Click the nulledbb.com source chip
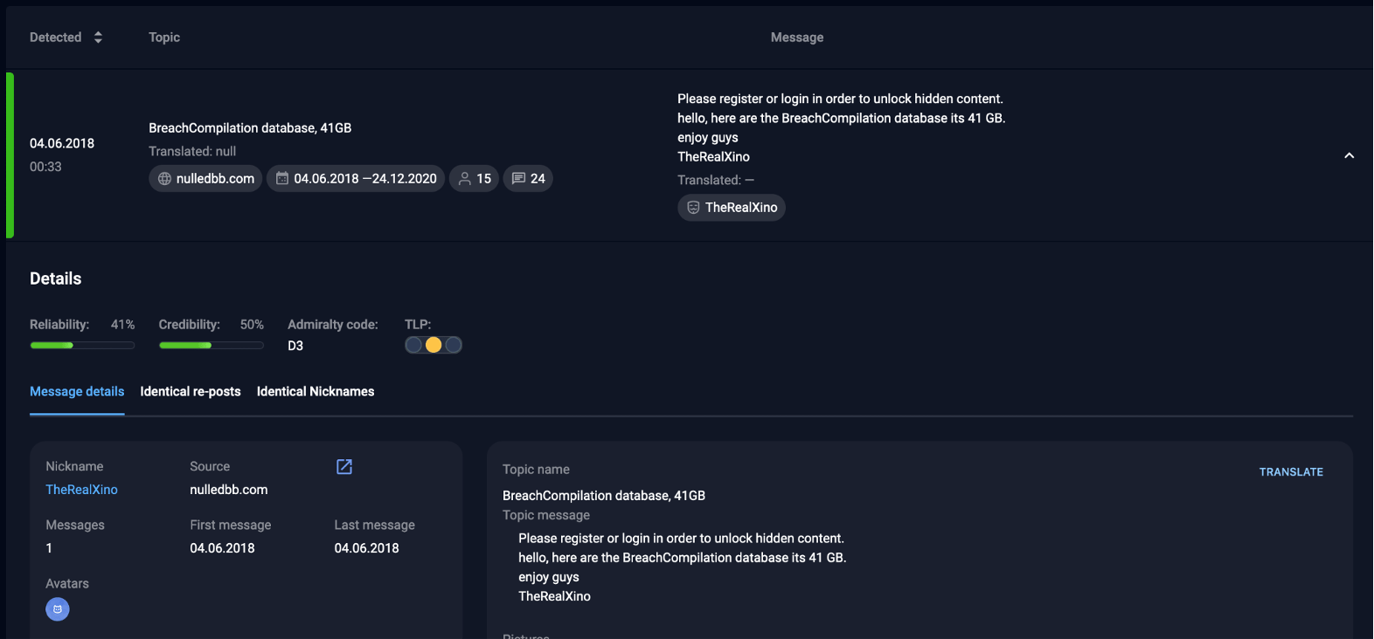 point(205,178)
